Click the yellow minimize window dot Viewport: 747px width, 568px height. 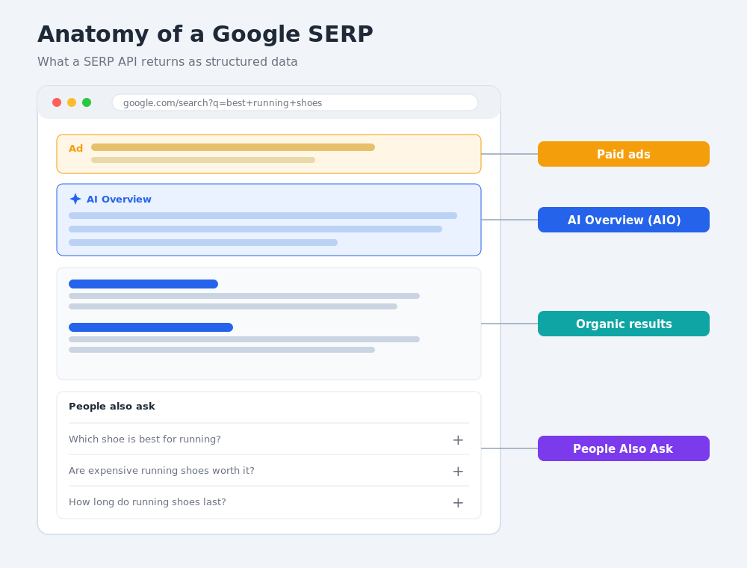click(x=72, y=102)
